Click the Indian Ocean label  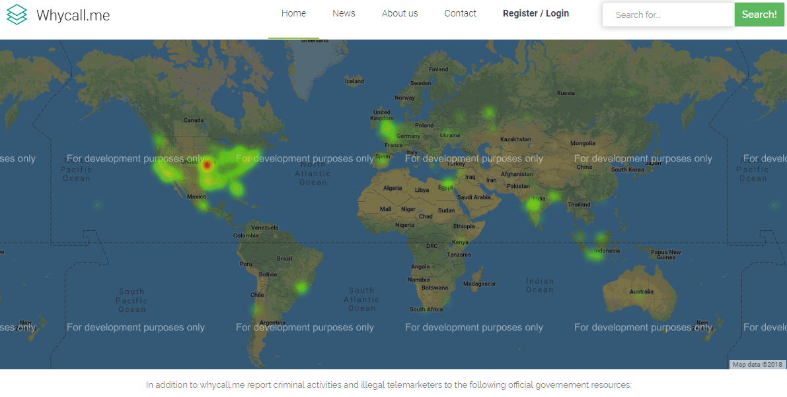pos(540,286)
